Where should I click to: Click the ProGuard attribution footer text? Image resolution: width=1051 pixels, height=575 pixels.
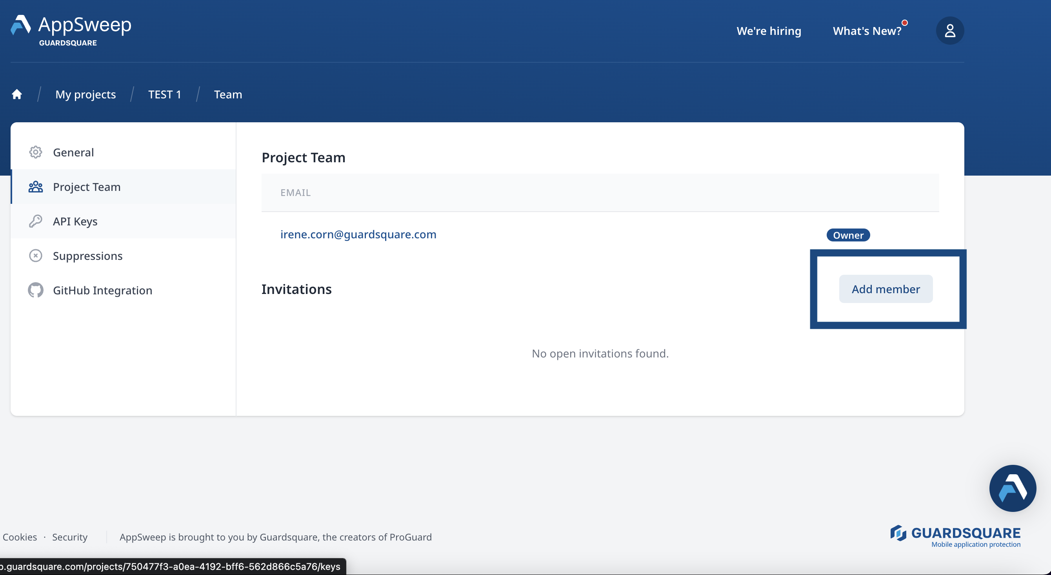pos(275,537)
